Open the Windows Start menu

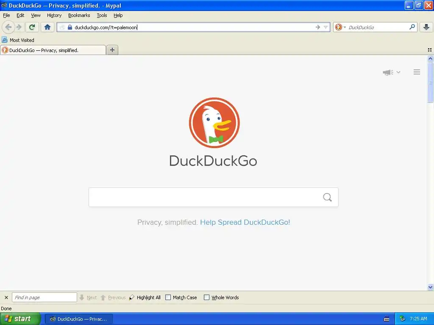pyautogui.click(x=20, y=319)
